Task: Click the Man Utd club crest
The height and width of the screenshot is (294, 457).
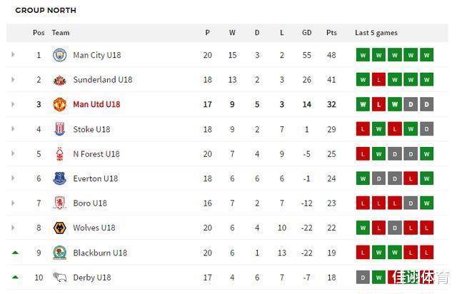Action: tap(60, 104)
